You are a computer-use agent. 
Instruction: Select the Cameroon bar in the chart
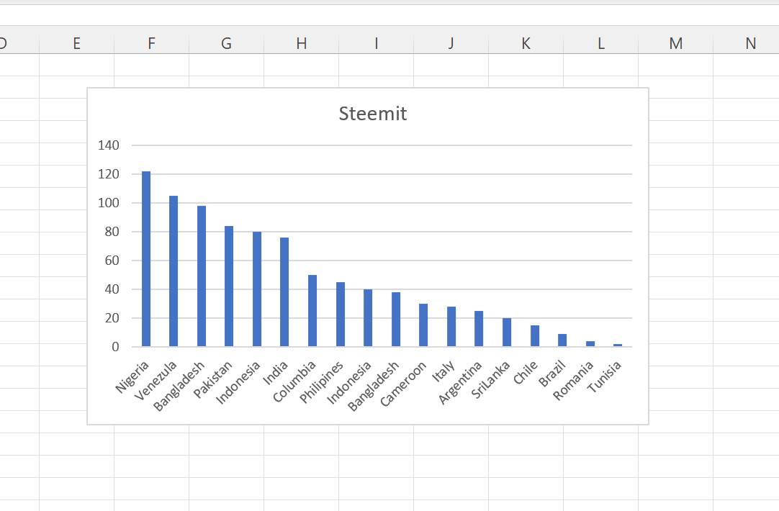pyautogui.click(x=423, y=325)
